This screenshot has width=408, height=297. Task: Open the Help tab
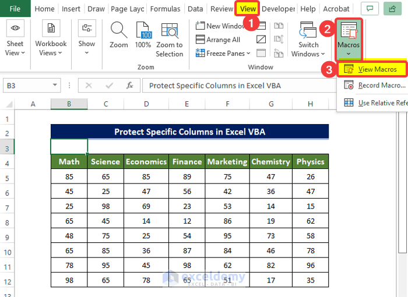(x=308, y=9)
